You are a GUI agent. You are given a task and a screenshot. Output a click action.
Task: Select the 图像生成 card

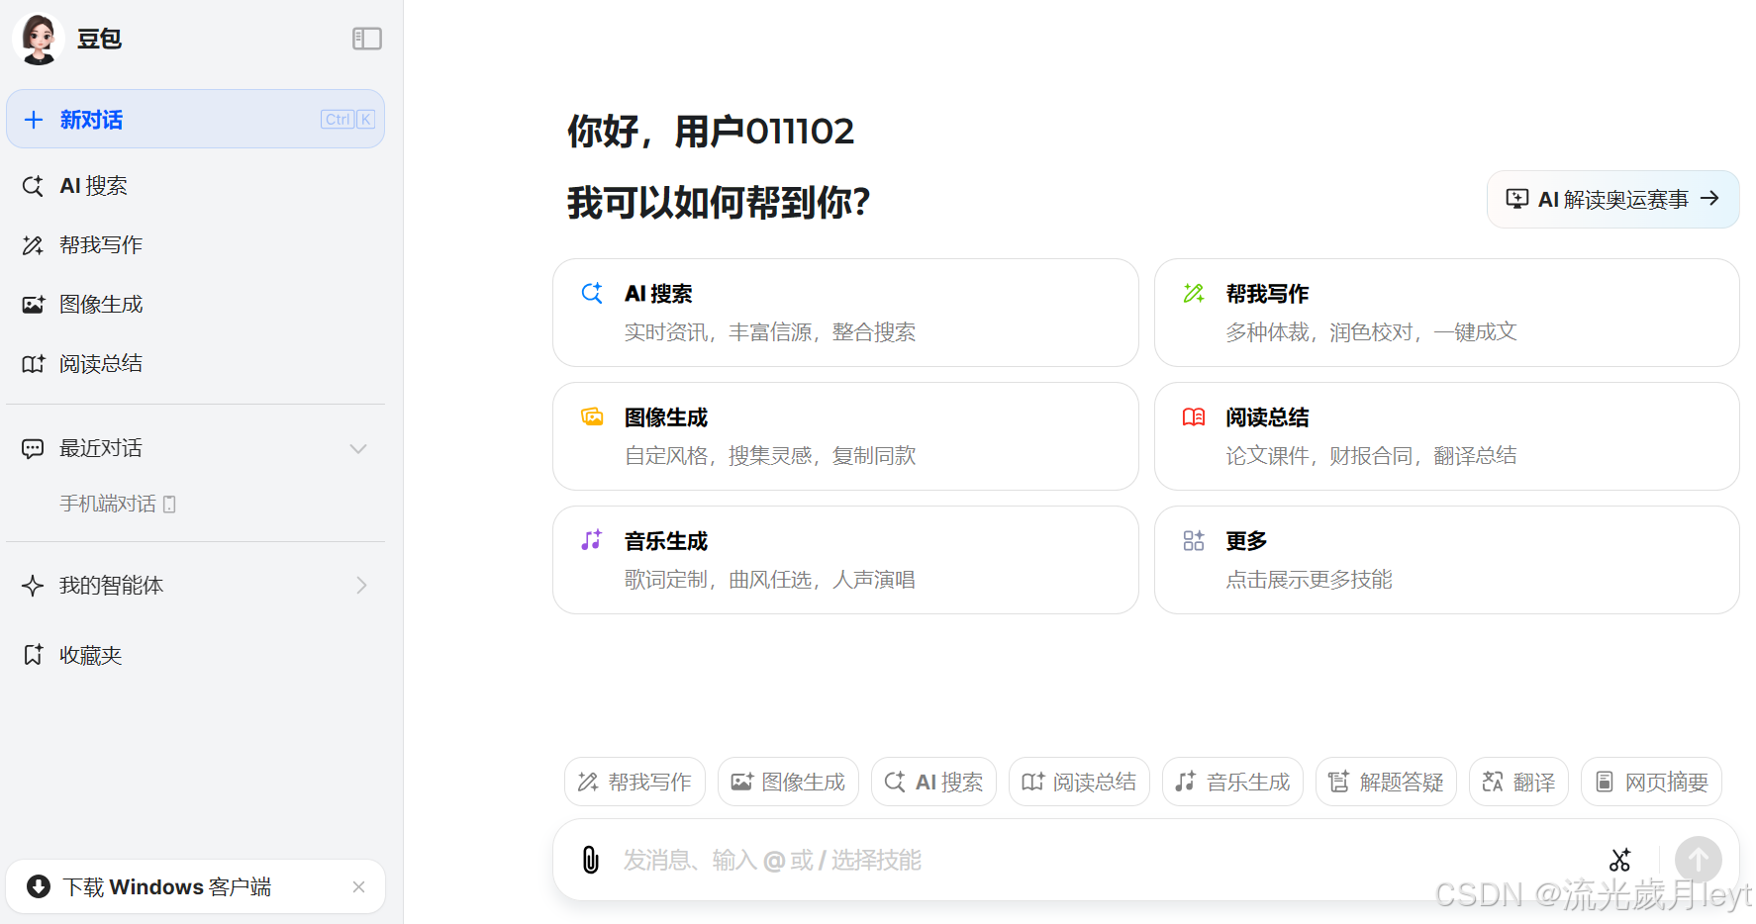coord(845,436)
